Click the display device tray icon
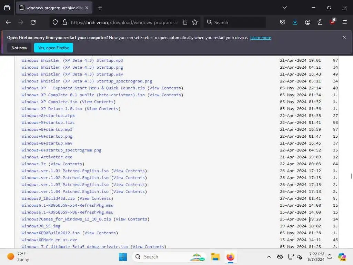The width and height of the screenshot is (353, 265). [291, 257]
